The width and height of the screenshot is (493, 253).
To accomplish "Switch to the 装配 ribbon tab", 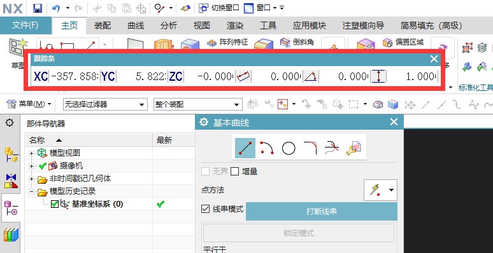I will 103,25.
